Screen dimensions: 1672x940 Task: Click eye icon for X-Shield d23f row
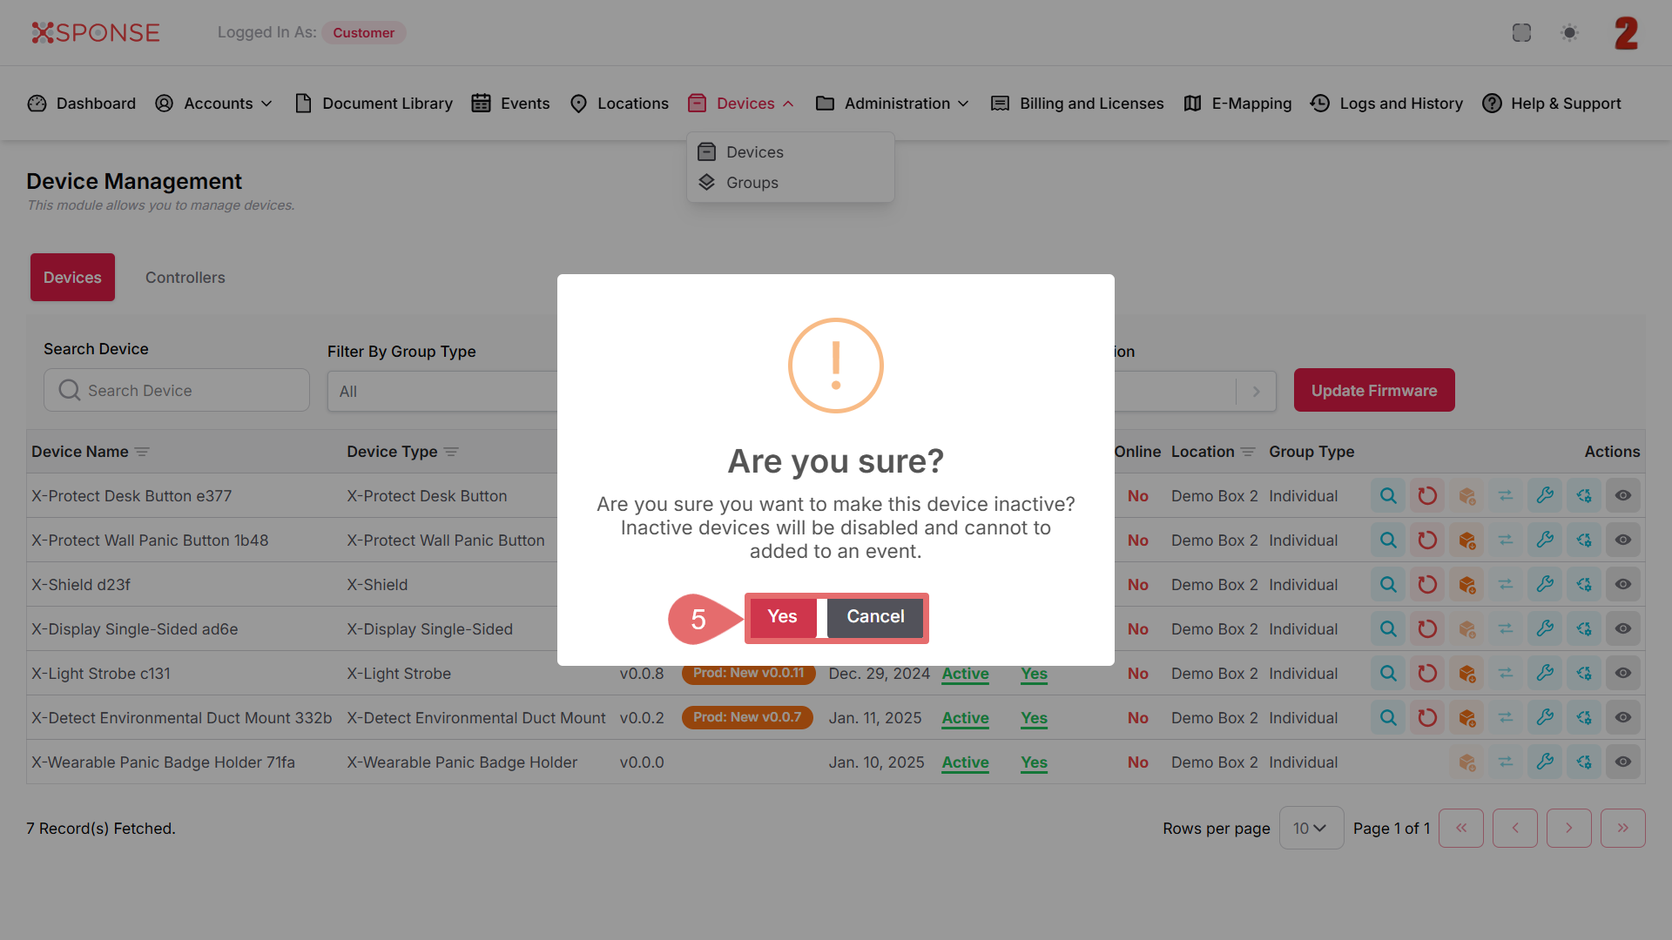[x=1623, y=585]
